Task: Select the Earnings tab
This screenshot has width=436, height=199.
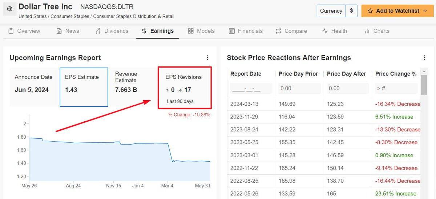Action: point(158,31)
